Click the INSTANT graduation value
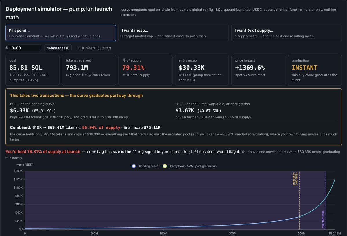Image resolution: width=347 pixels, height=236 pixels. (x=304, y=68)
